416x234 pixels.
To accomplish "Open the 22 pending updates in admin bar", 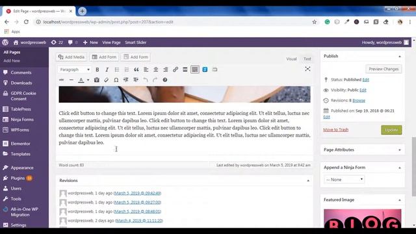I will tap(57, 42).
